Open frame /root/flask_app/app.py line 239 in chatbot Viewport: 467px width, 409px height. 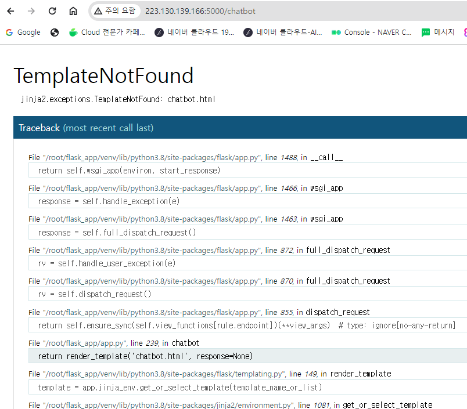click(114, 343)
